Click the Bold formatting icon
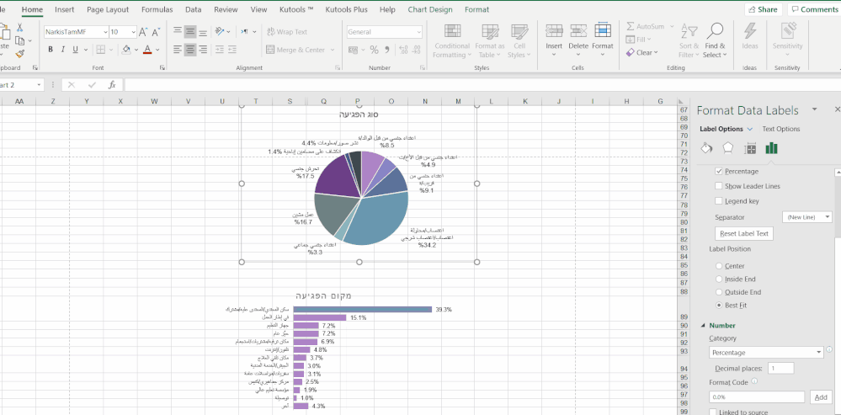 (x=51, y=50)
